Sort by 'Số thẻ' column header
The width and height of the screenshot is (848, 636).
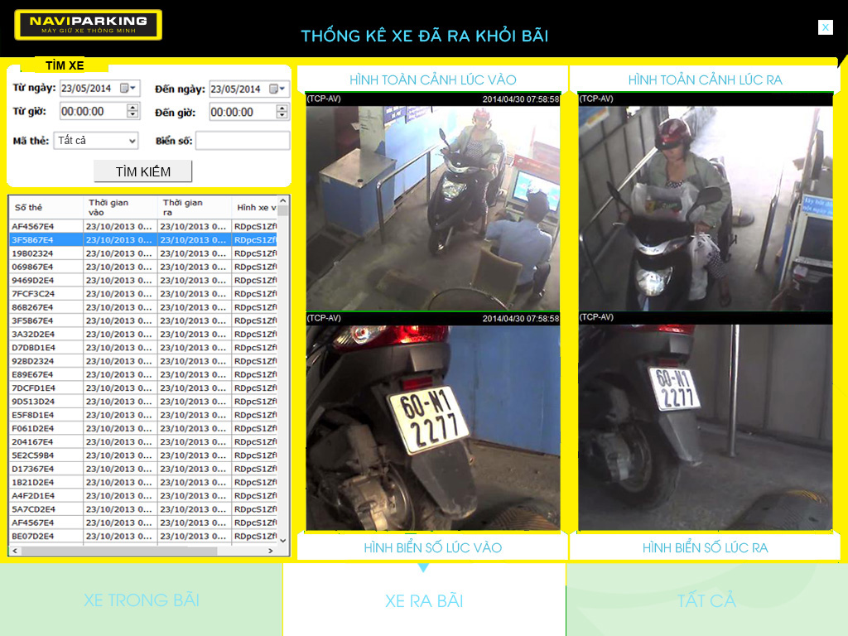coord(46,207)
